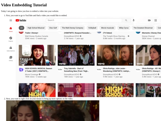Open the YouTube hamburger guide menu
Viewport: 161px width, 121px height.
(11, 20)
